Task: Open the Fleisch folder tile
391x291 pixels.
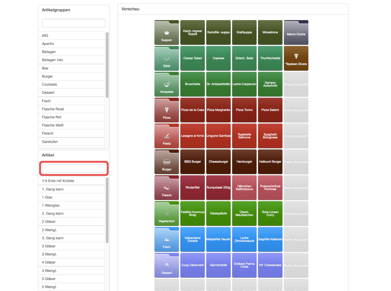Action: [x=167, y=188]
